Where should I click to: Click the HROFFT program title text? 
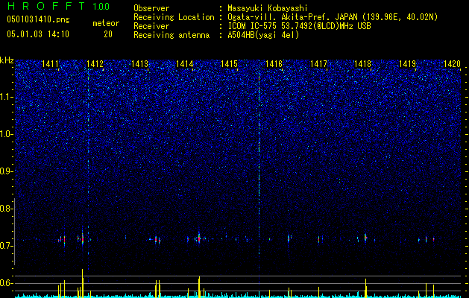pos(45,6)
